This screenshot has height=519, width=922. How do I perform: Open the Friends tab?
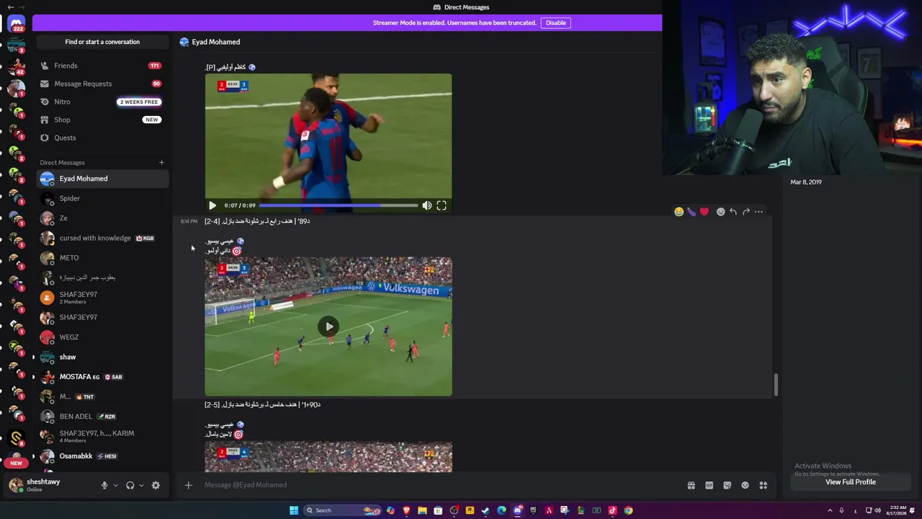tap(101, 66)
